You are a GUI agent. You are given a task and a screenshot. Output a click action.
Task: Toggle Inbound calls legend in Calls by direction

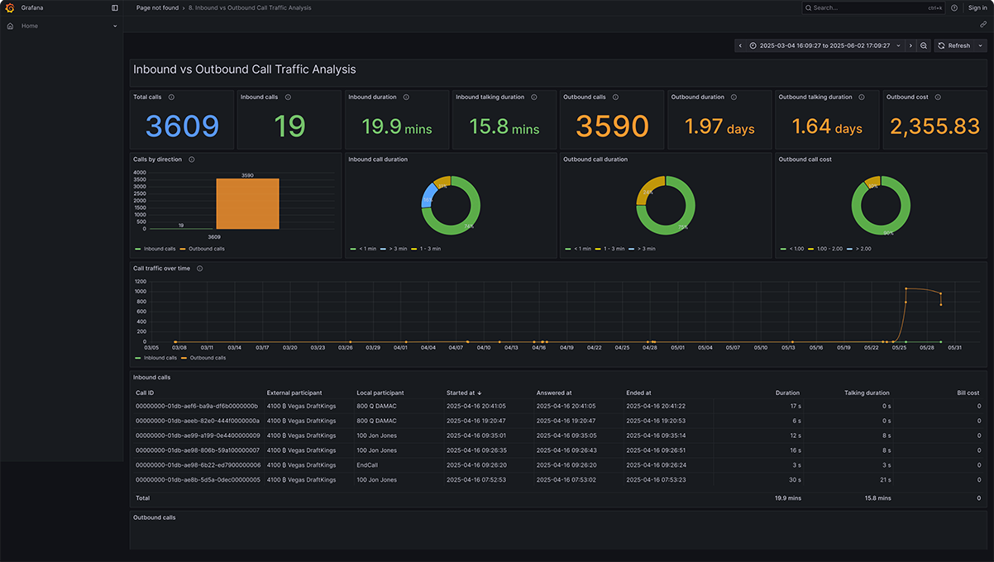click(x=159, y=249)
